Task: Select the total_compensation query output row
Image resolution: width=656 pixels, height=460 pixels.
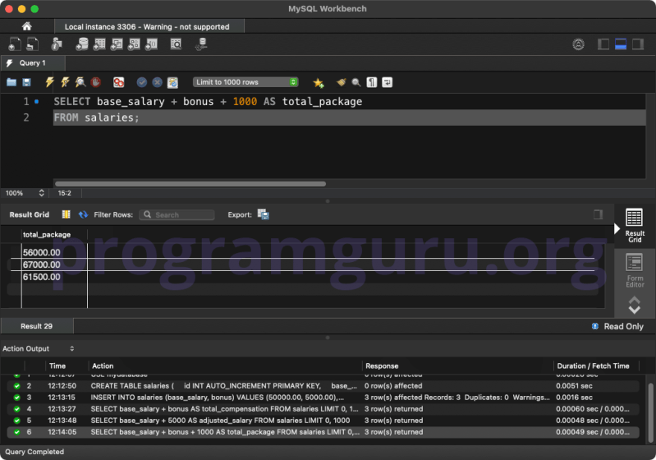Action: click(323, 408)
